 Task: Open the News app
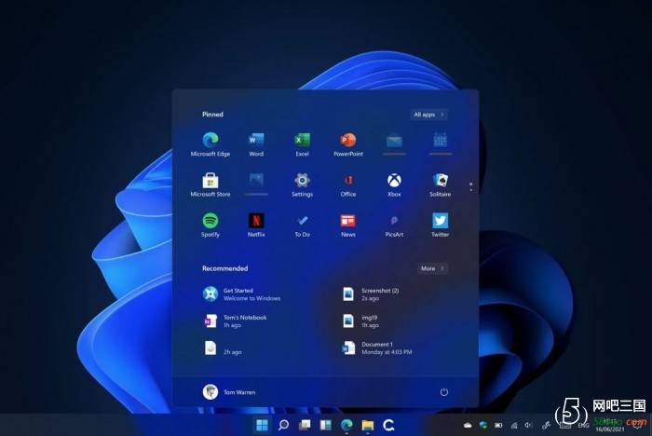(x=348, y=225)
